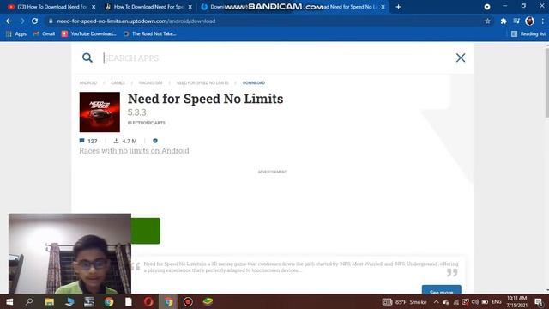Open the Opera browser taskbar icon
Viewport: 549px width, 309px height.
point(148,301)
